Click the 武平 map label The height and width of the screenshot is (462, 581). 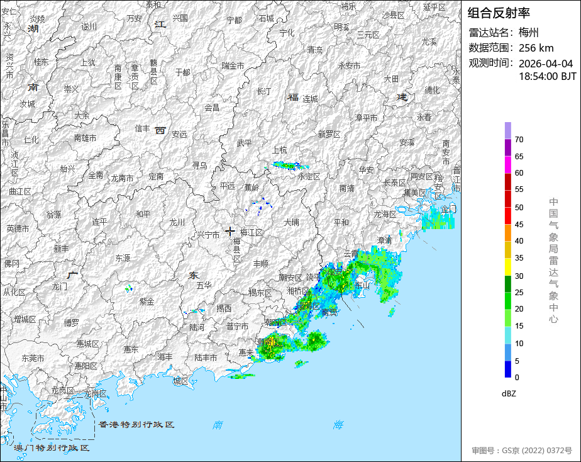244,143
